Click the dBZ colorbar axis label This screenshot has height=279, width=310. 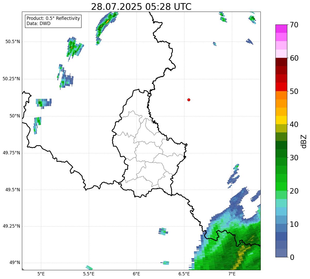pyautogui.click(x=304, y=141)
